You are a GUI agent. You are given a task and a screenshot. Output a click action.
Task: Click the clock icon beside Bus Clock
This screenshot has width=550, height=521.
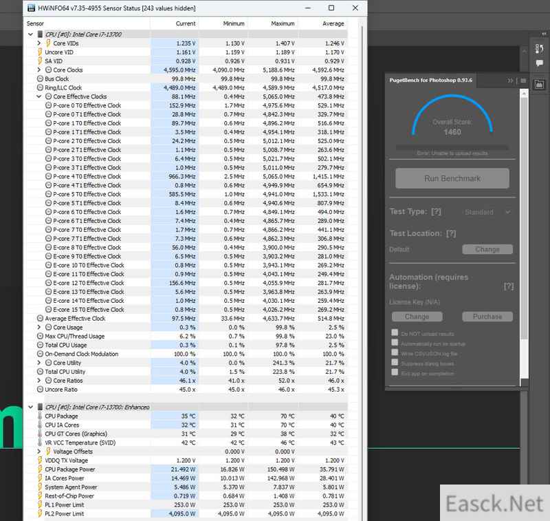point(40,78)
